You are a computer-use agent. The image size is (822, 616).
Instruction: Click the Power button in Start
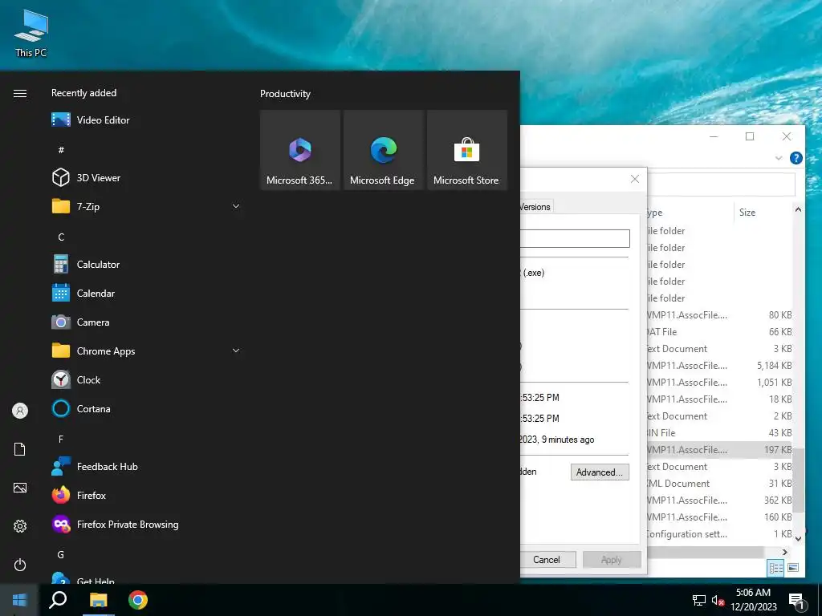20,565
